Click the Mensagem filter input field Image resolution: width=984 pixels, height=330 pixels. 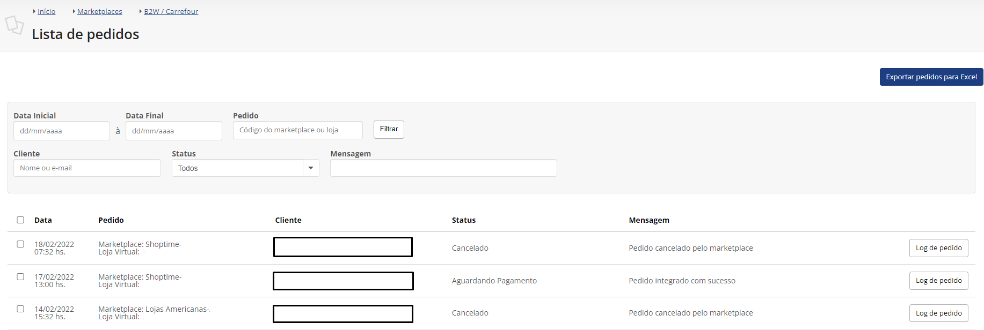point(443,168)
